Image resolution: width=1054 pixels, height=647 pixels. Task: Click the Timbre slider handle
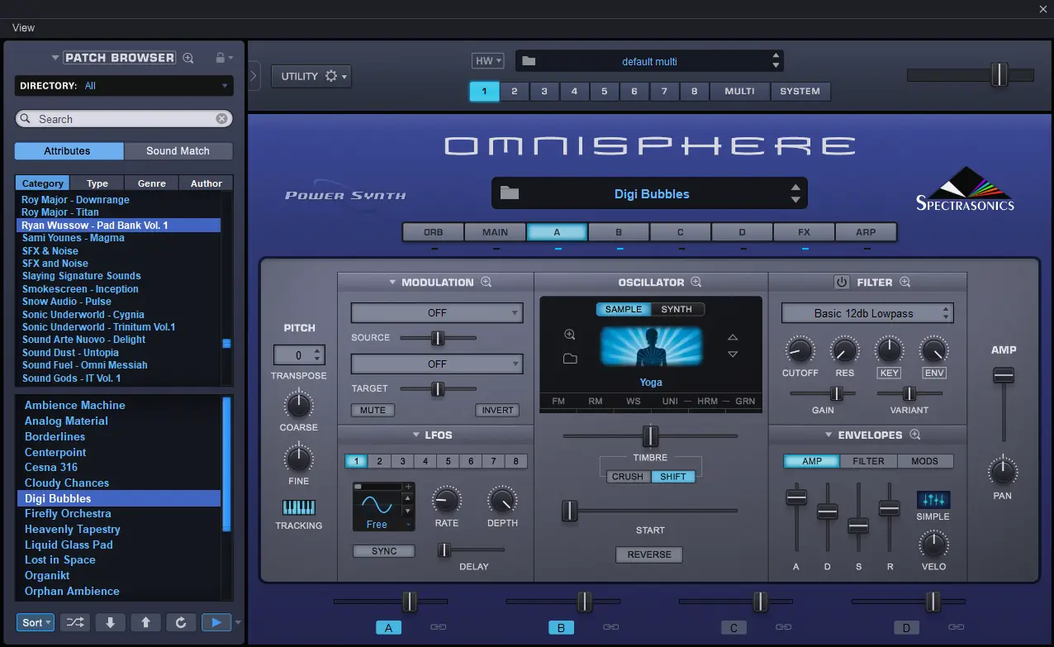(651, 435)
